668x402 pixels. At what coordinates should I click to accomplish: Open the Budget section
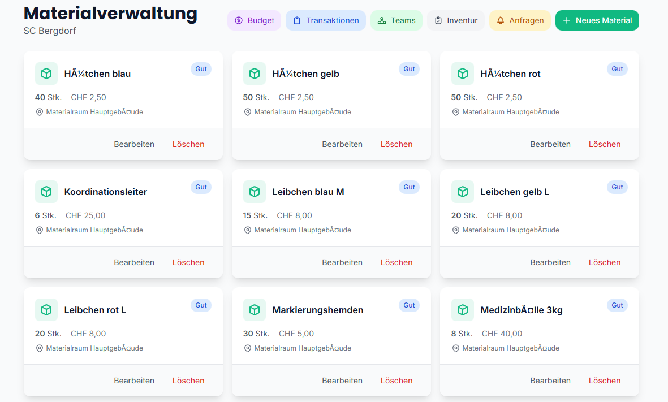pos(254,20)
